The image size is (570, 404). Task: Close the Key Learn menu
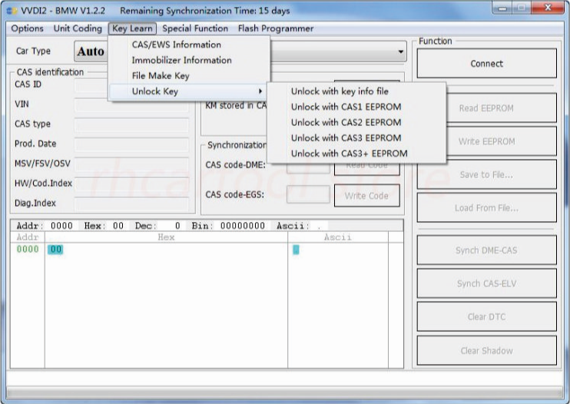[132, 28]
